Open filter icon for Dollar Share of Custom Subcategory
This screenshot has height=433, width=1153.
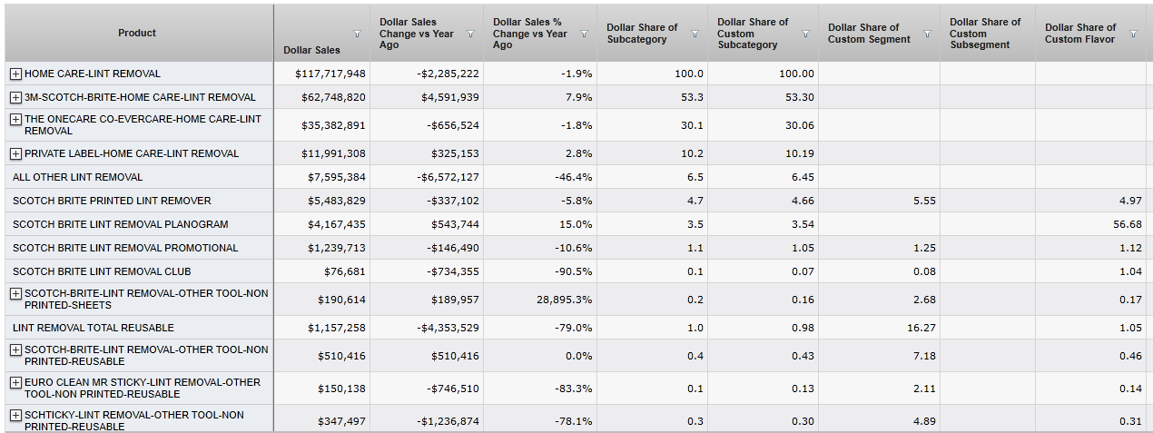point(805,34)
